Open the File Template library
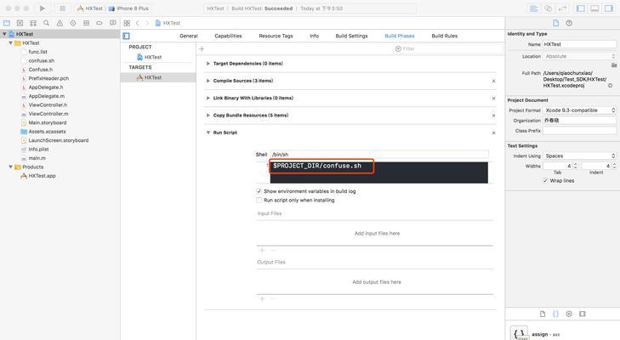 pos(543,314)
